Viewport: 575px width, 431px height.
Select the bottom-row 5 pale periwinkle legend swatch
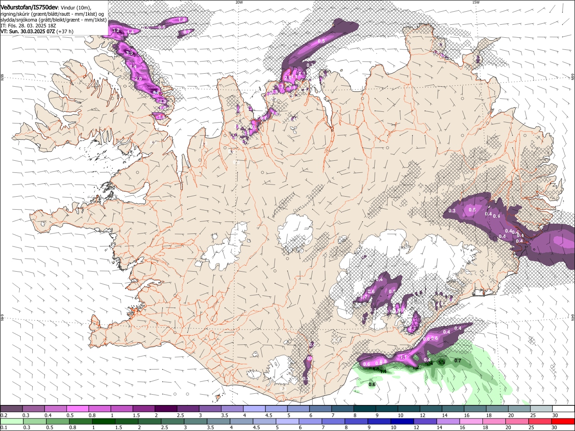tap(287, 421)
